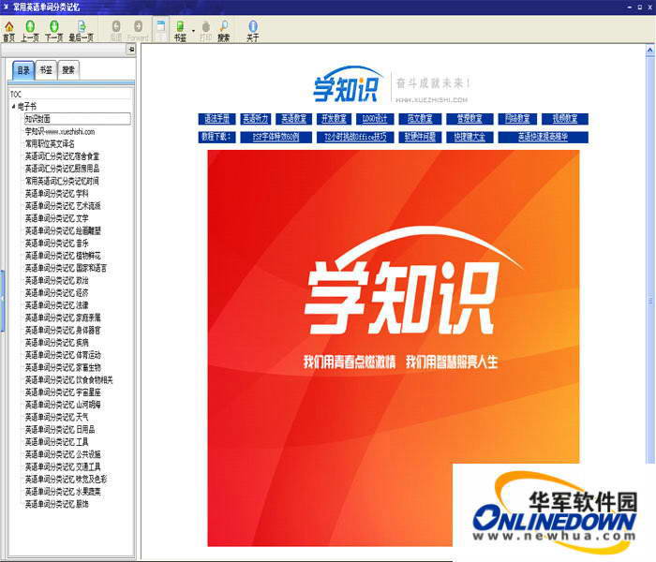Open 英语单词分类记忆 学科 entry

click(x=56, y=193)
